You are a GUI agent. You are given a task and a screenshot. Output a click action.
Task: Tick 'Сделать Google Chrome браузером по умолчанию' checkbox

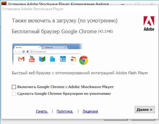pos(14,94)
